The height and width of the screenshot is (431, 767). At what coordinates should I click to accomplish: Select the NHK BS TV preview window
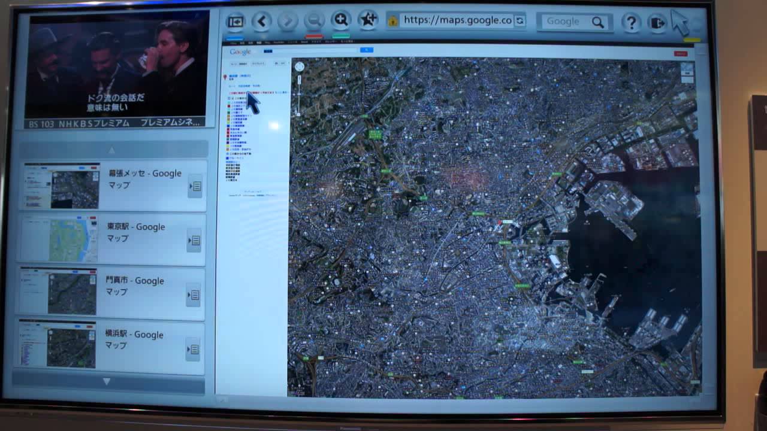pos(117,69)
